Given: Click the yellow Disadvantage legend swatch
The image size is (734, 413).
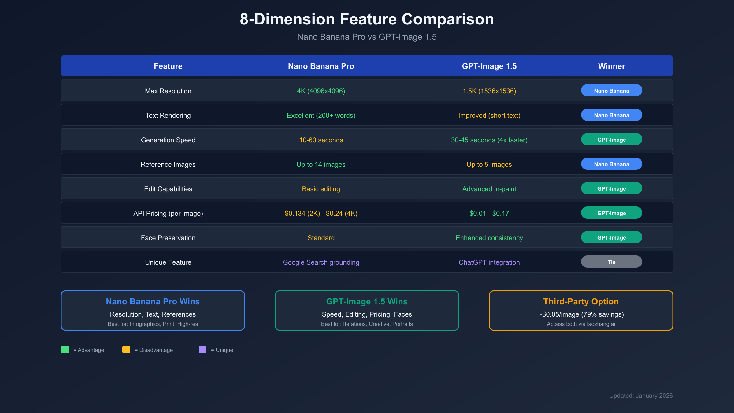Looking at the screenshot, I should click(126, 349).
